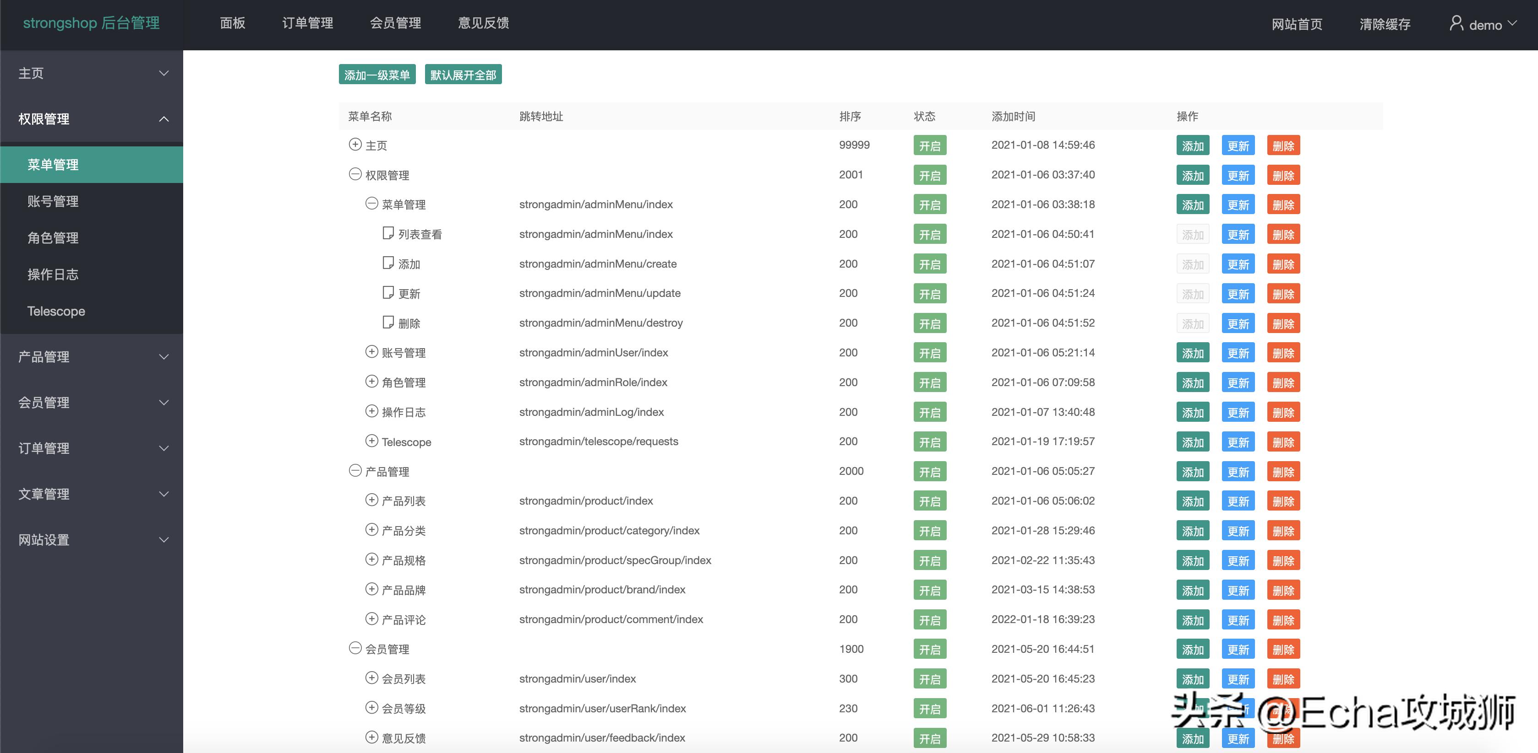Click 默认展开全部 button
Screen dimensions: 1538x753
463,75
